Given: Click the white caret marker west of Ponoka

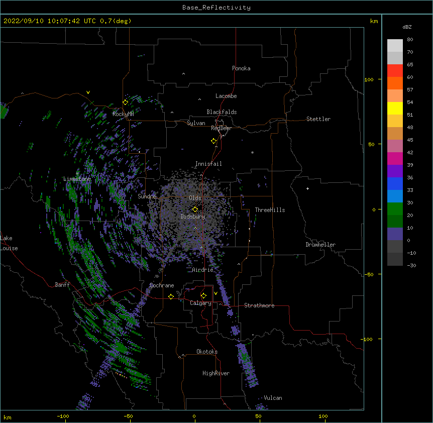Looking at the screenshot, I should 184,74.
